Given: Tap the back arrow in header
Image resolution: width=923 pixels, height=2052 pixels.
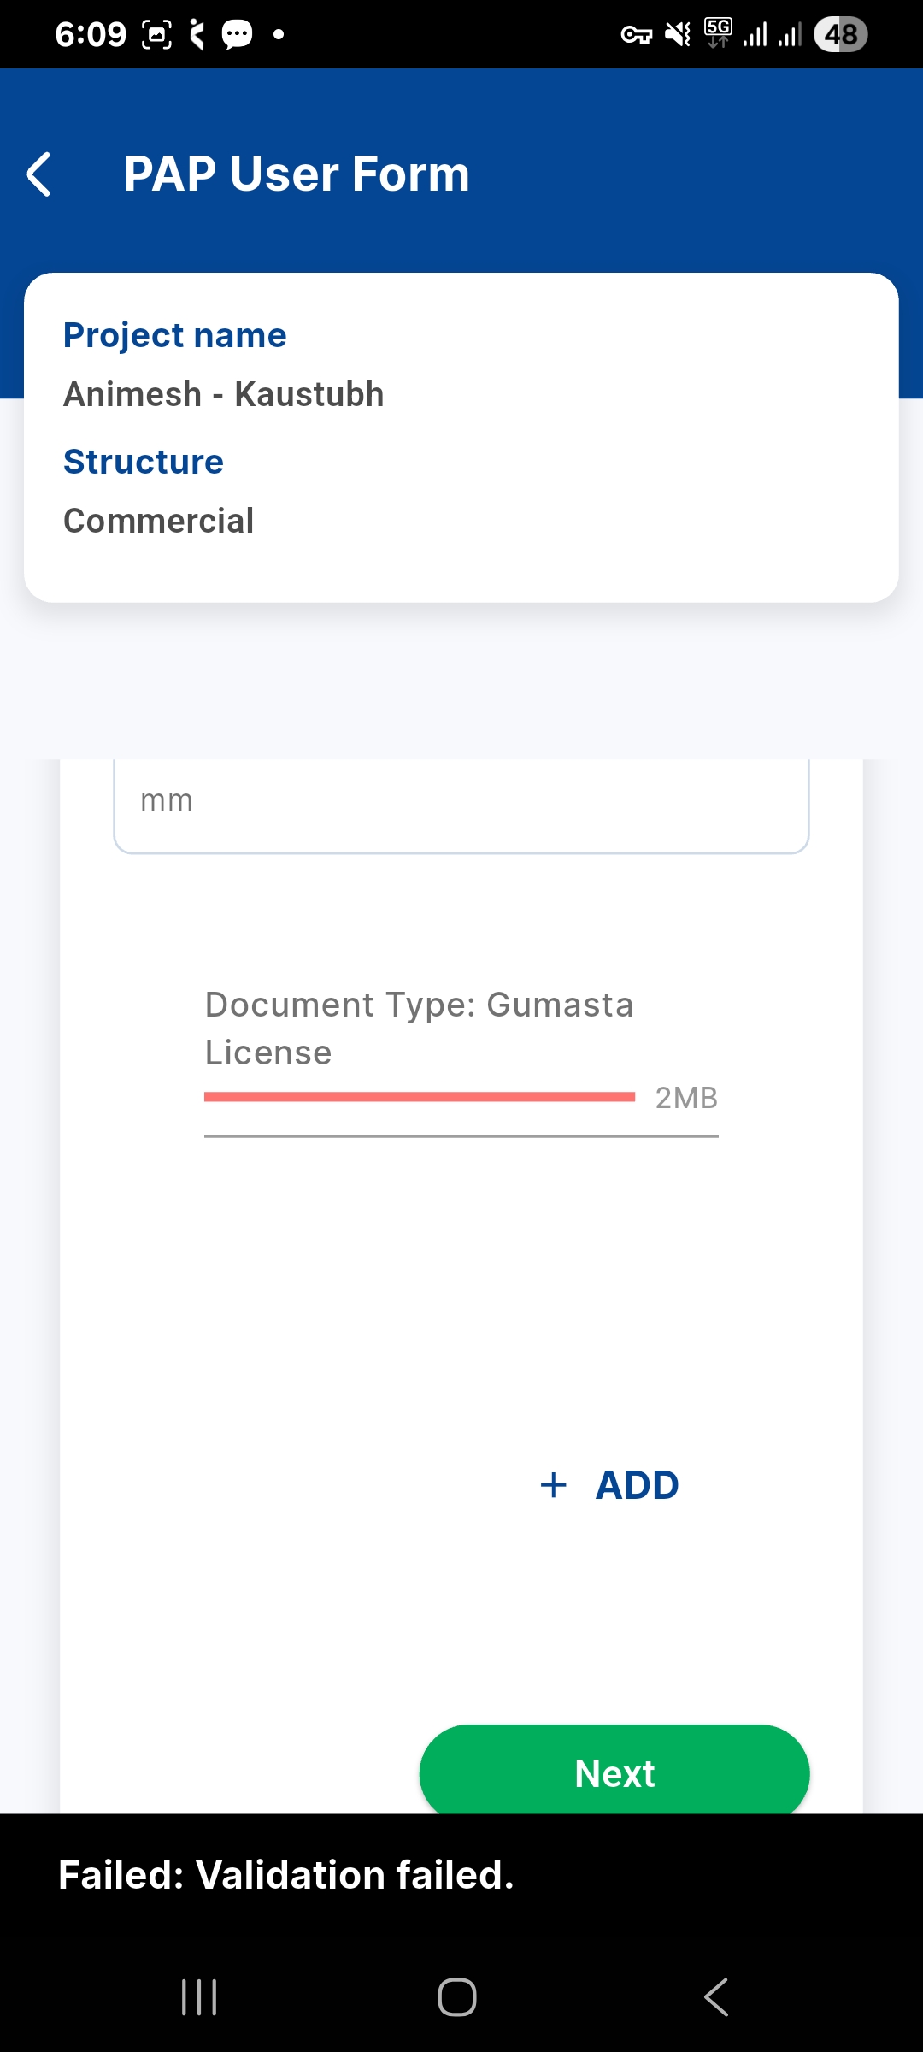Looking at the screenshot, I should (39, 174).
